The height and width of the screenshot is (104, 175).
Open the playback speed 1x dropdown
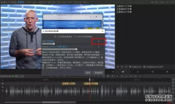[19, 76]
